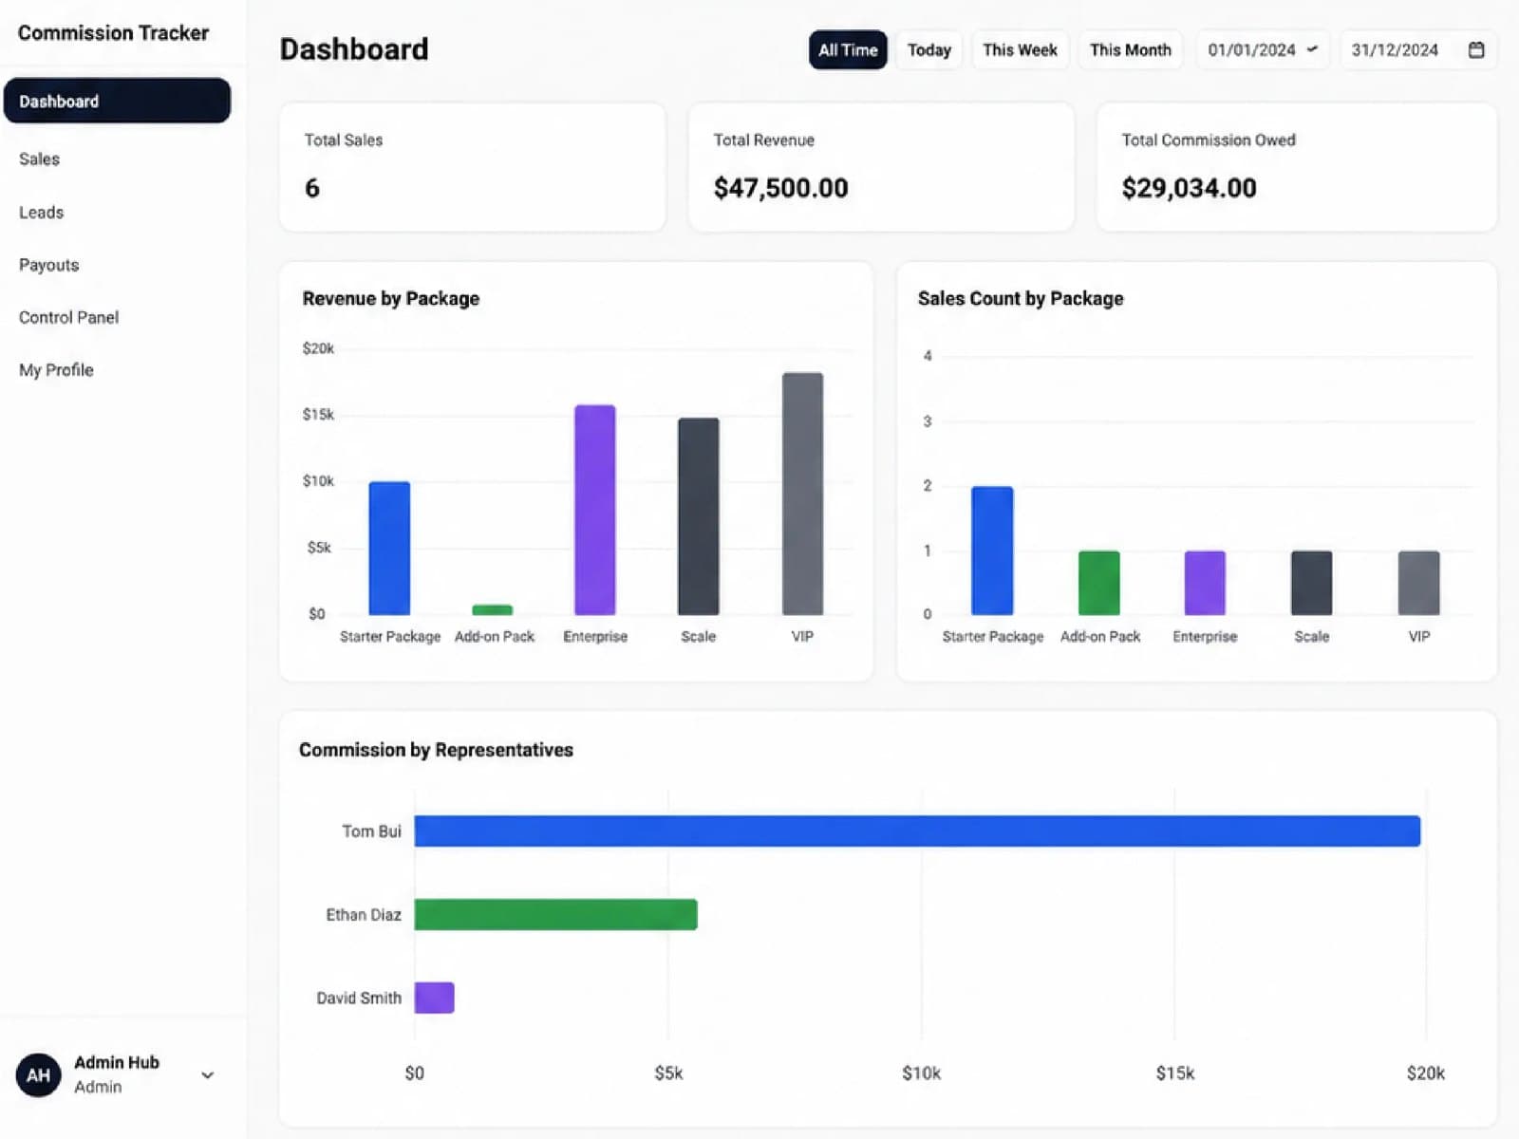
Task: Click Tom Bui's blue commission bar
Action: [917, 831]
